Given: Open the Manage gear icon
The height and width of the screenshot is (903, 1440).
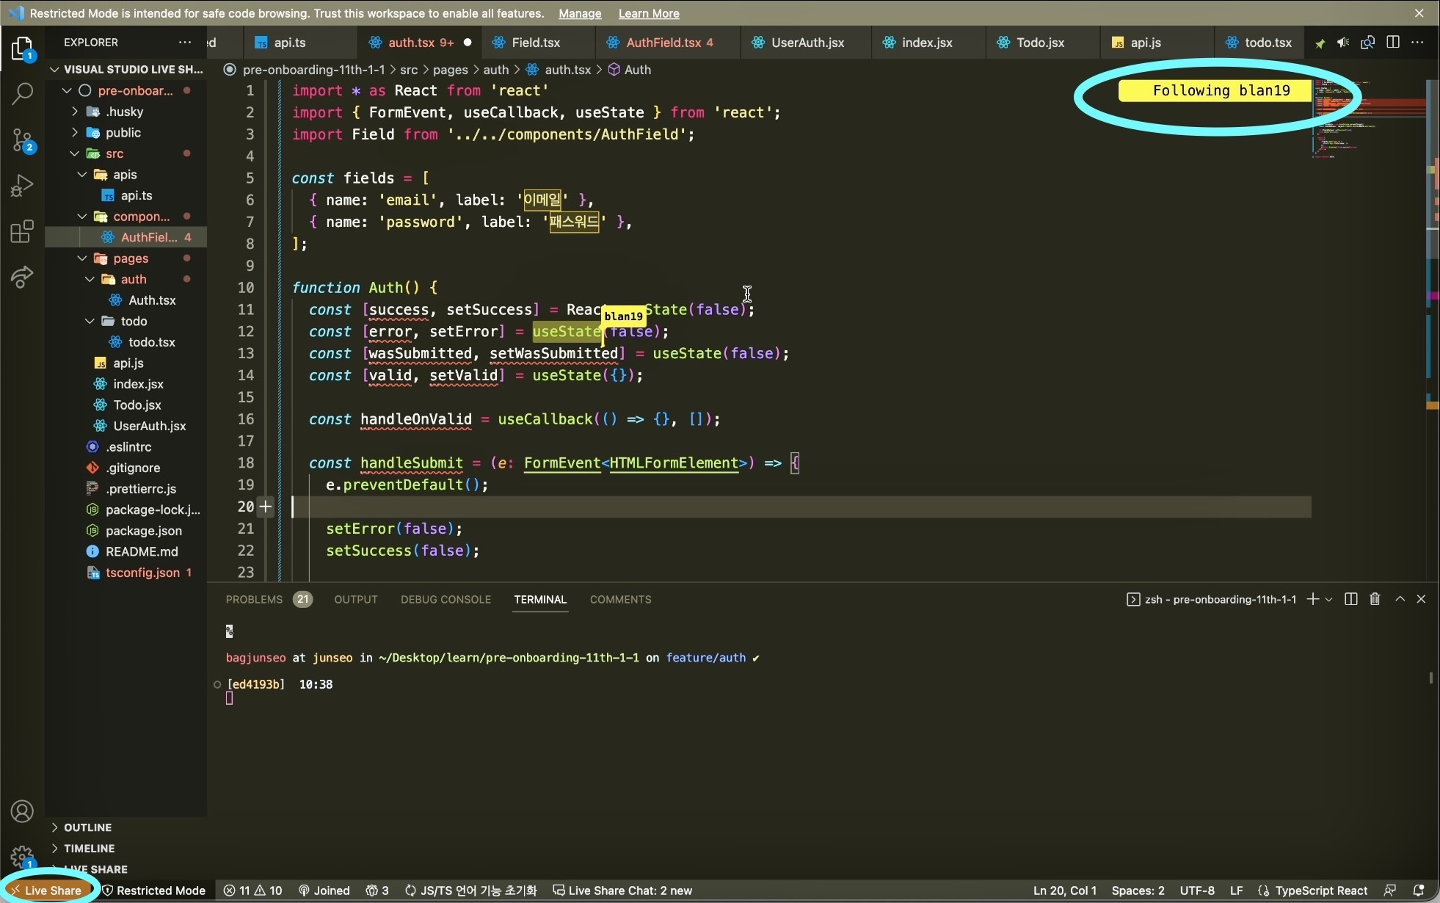Looking at the screenshot, I should click(x=22, y=856).
